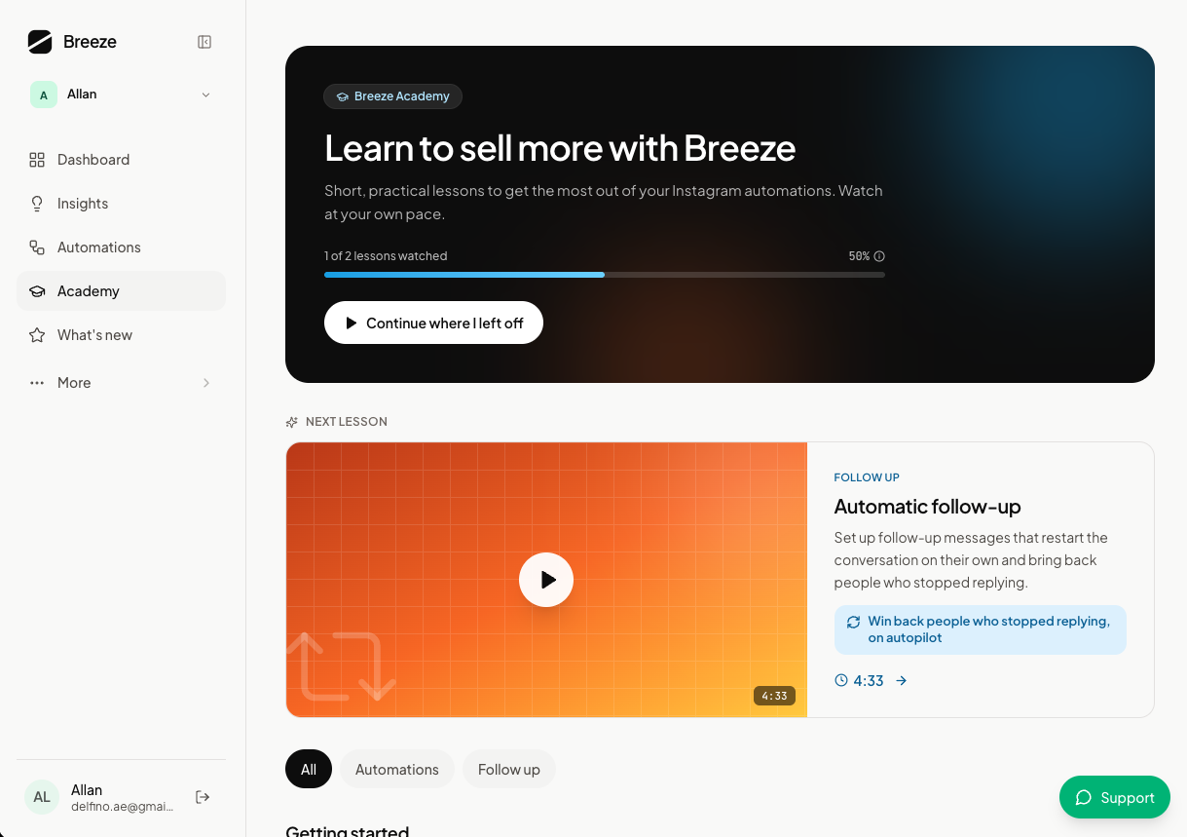
Task: Click the green A workspace avatar
Action: [x=44, y=95]
